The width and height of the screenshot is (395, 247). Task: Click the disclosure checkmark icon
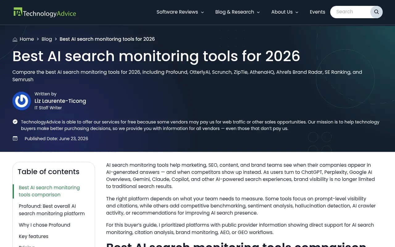[15, 122]
